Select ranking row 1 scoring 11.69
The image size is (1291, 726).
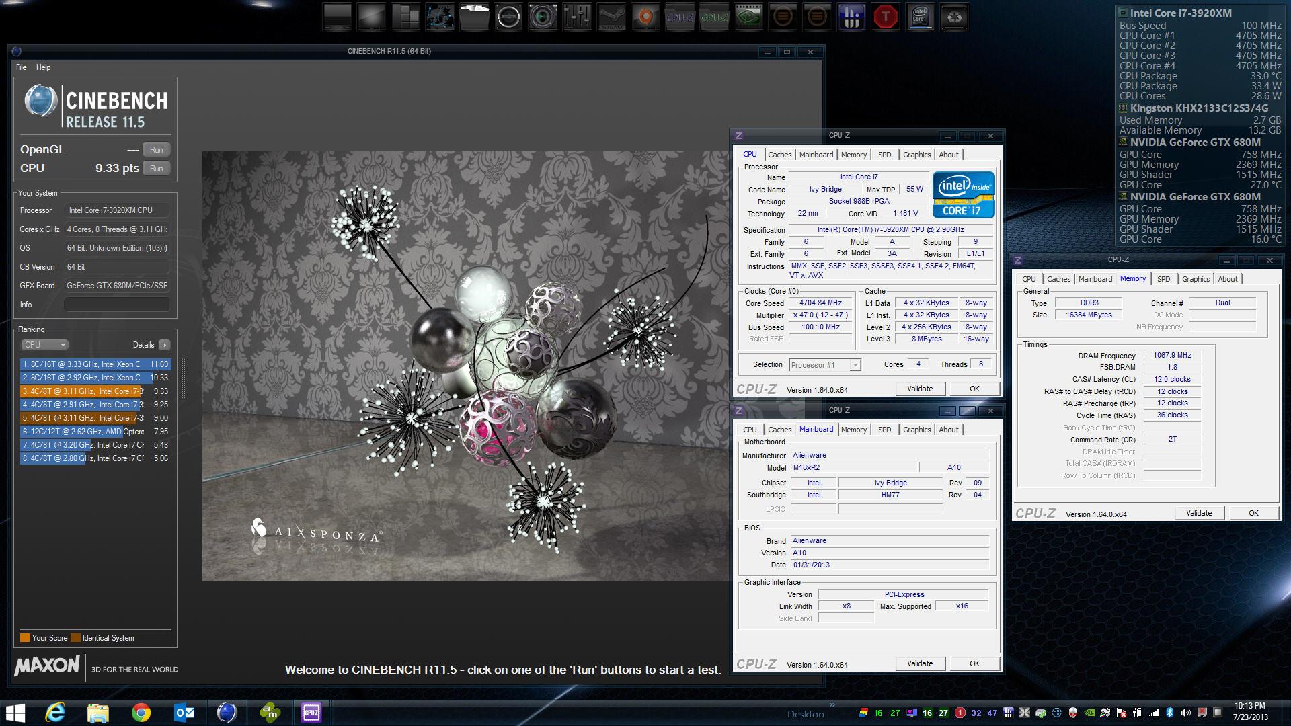95,364
